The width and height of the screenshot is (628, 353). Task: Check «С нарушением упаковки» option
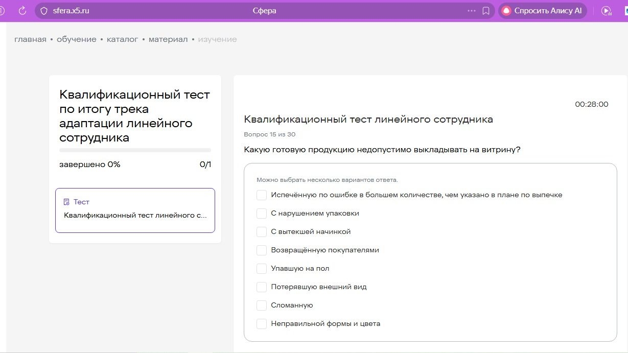point(262,213)
